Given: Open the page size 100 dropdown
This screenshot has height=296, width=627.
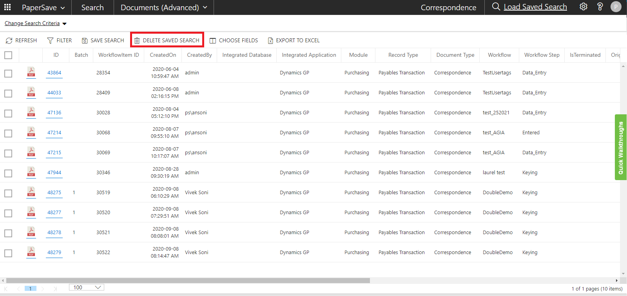Looking at the screenshot, I should (x=87, y=287).
